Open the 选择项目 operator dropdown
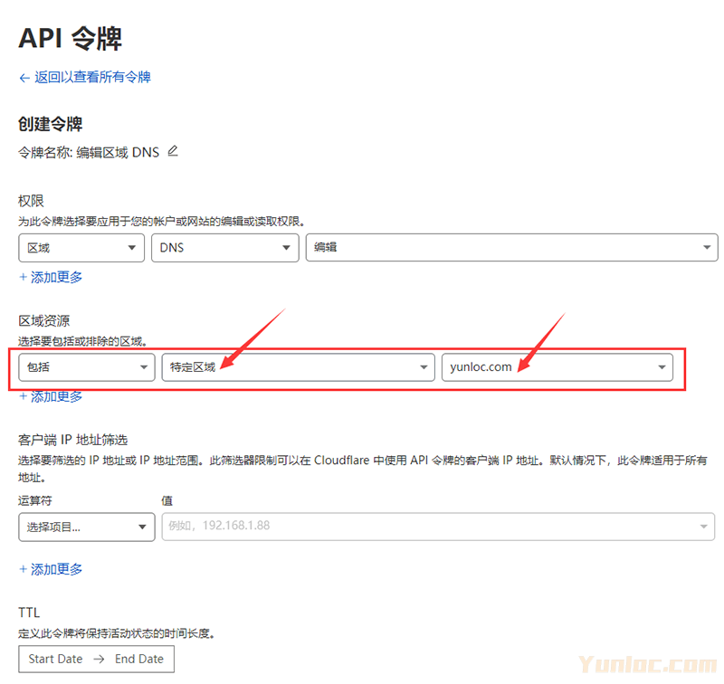 pos(86,526)
